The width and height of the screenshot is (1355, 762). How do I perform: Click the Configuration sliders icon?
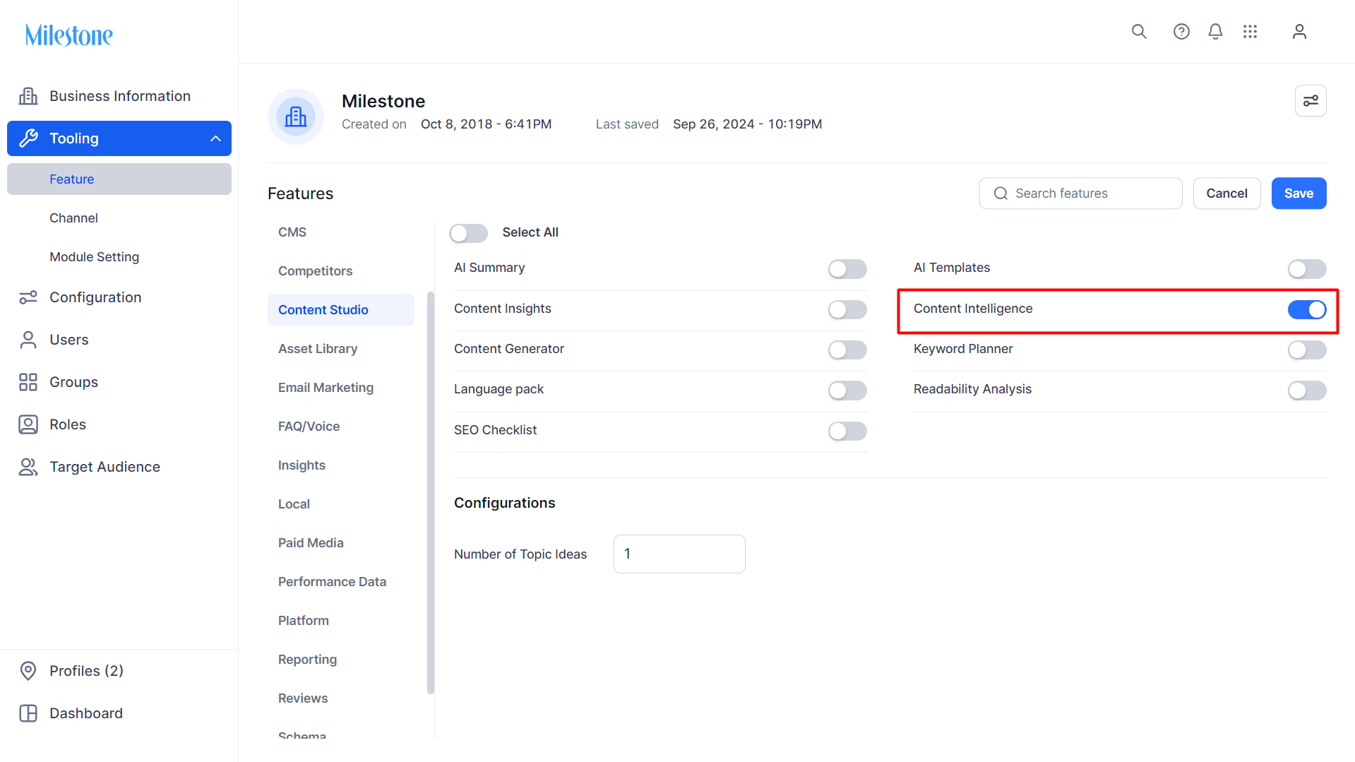28,297
